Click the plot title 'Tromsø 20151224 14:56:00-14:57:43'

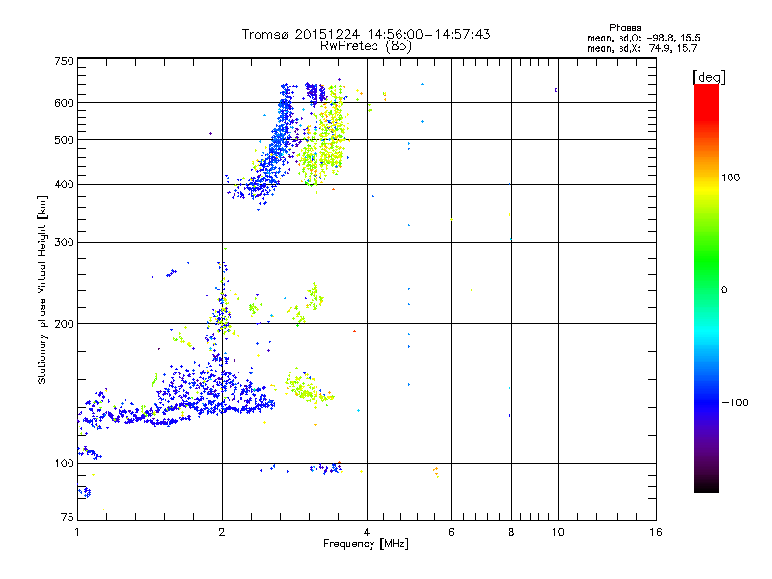click(366, 34)
